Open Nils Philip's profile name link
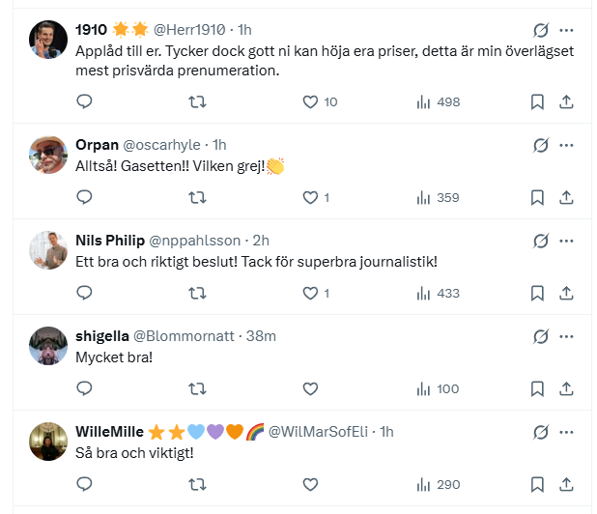Image resolution: width=597 pixels, height=514 pixels. (x=108, y=241)
